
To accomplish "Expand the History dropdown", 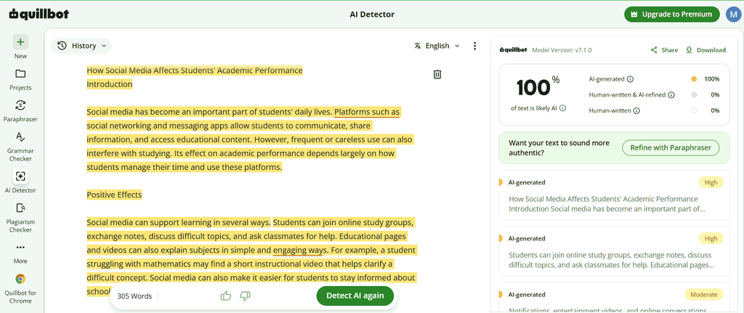I will click(81, 46).
